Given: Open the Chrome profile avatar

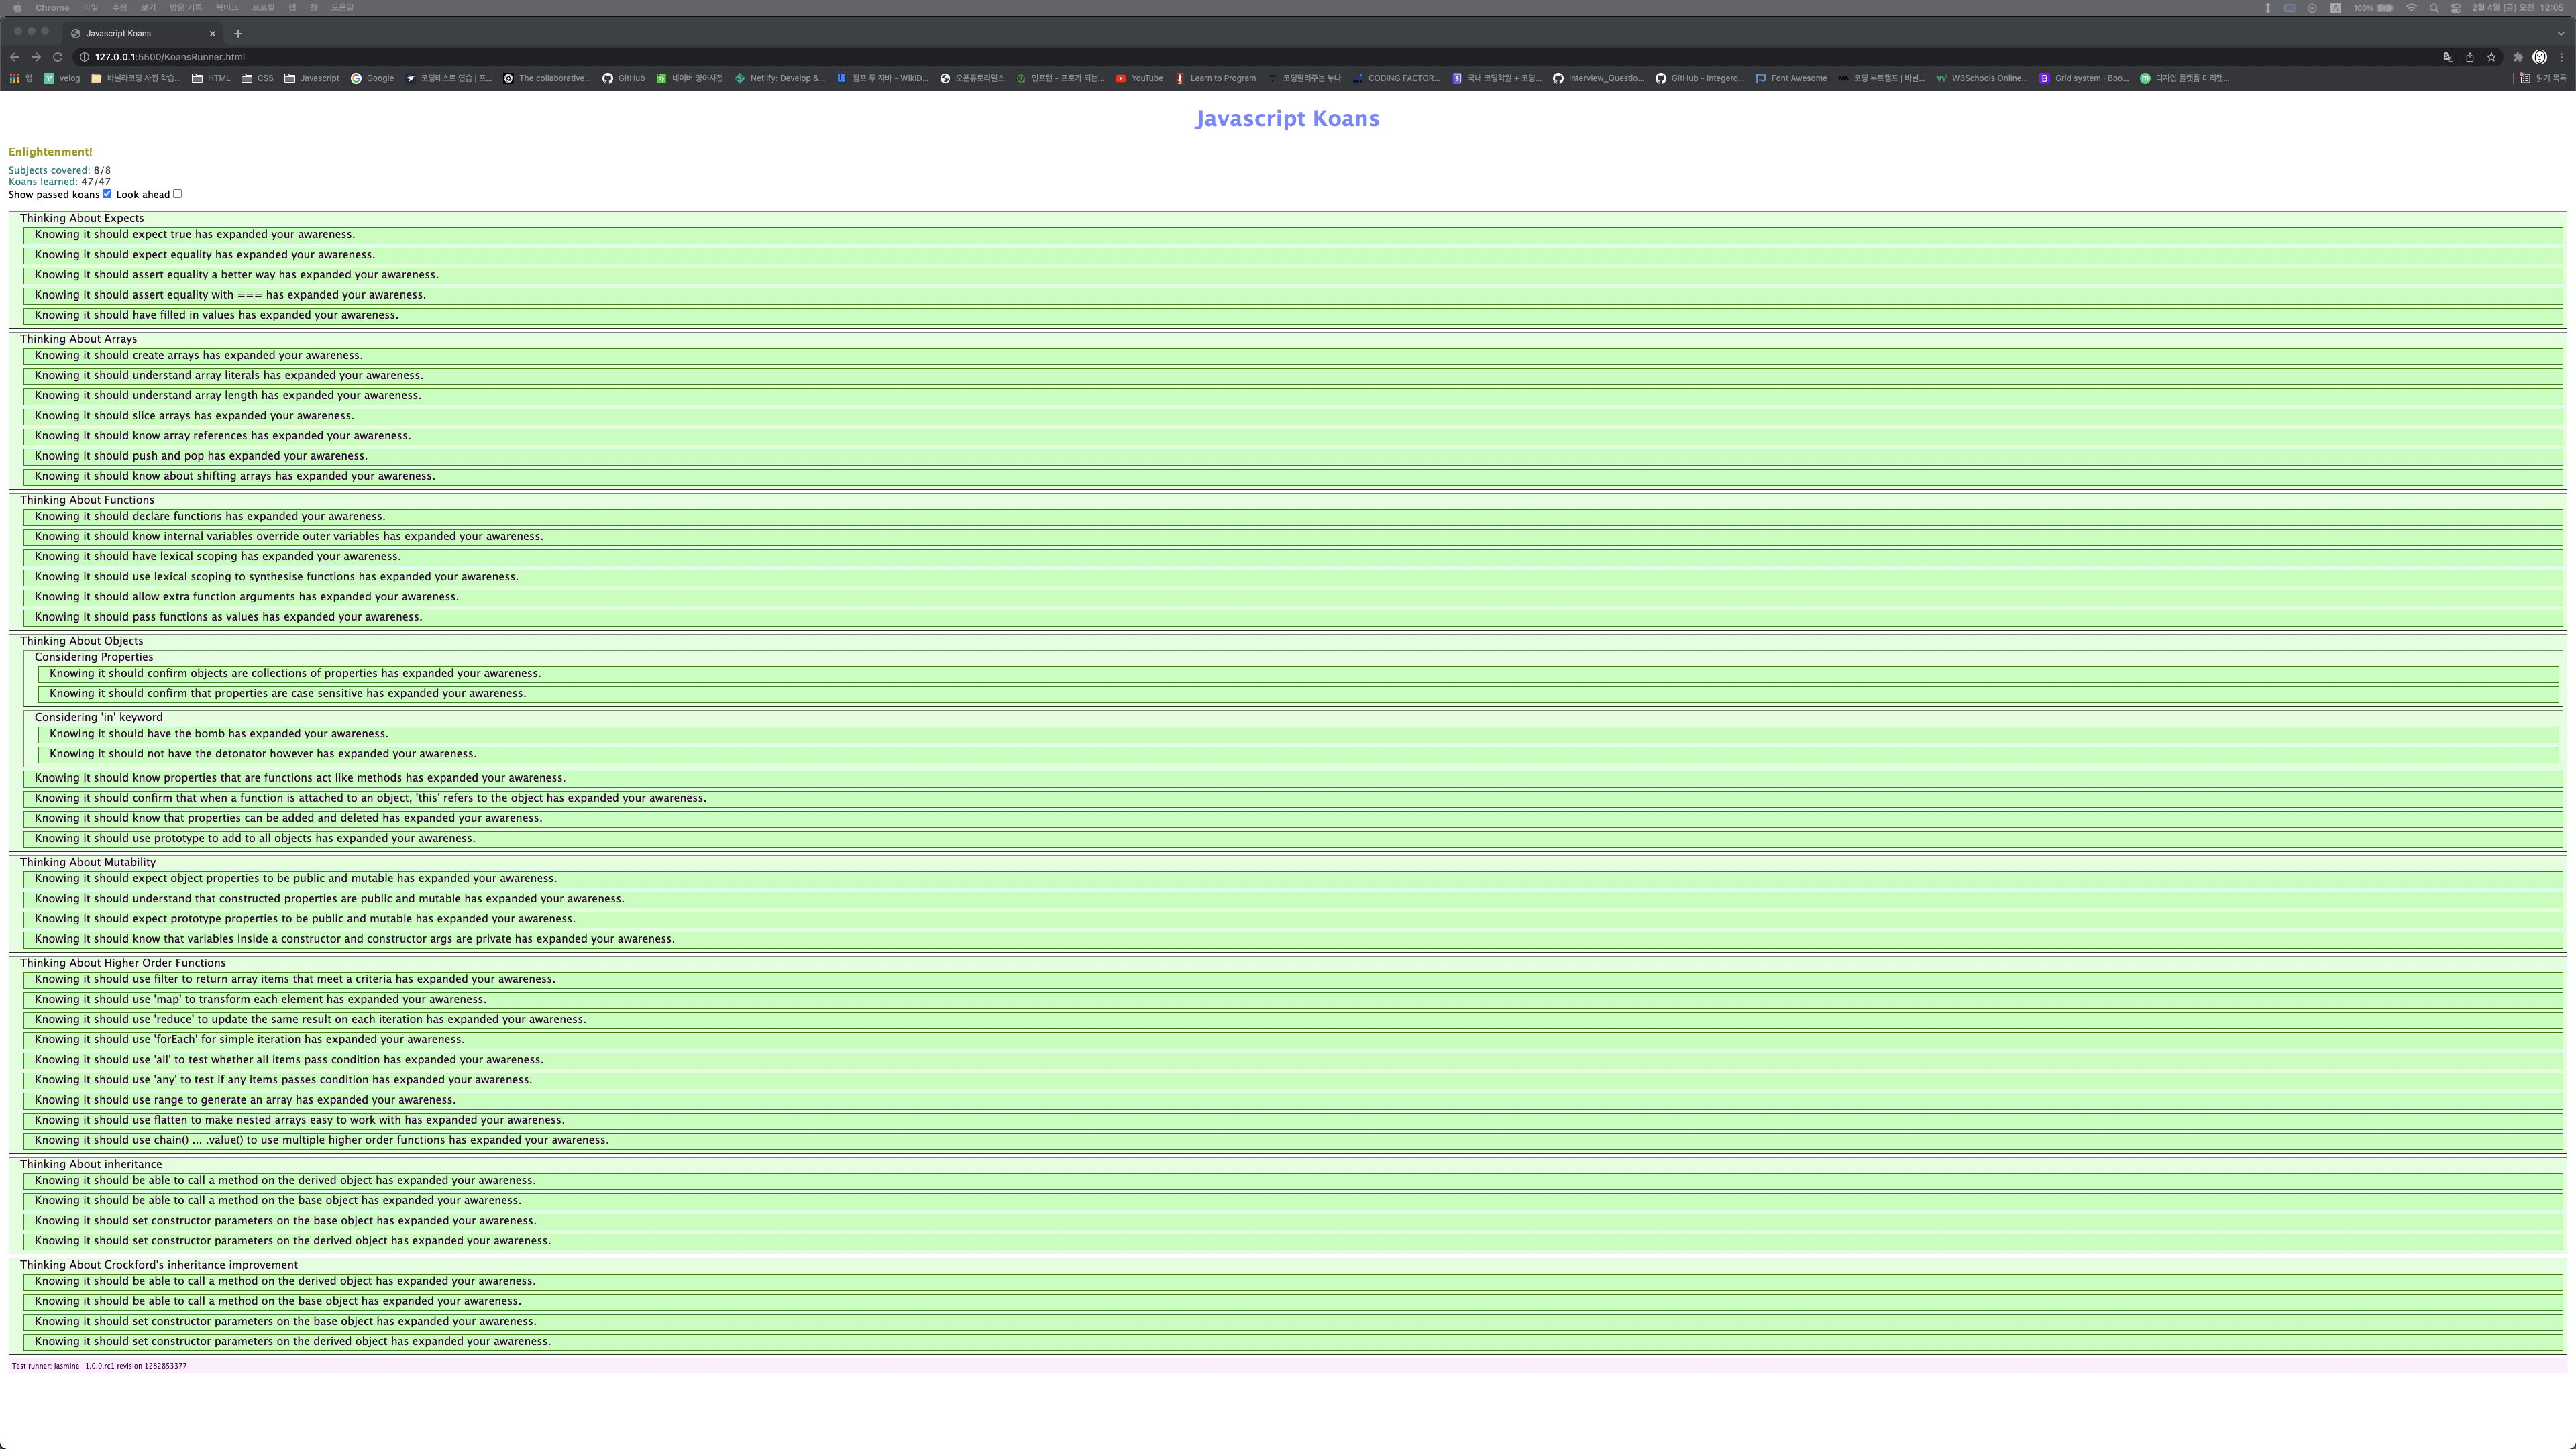Looking at the screenshot, I should (2539, 57).
